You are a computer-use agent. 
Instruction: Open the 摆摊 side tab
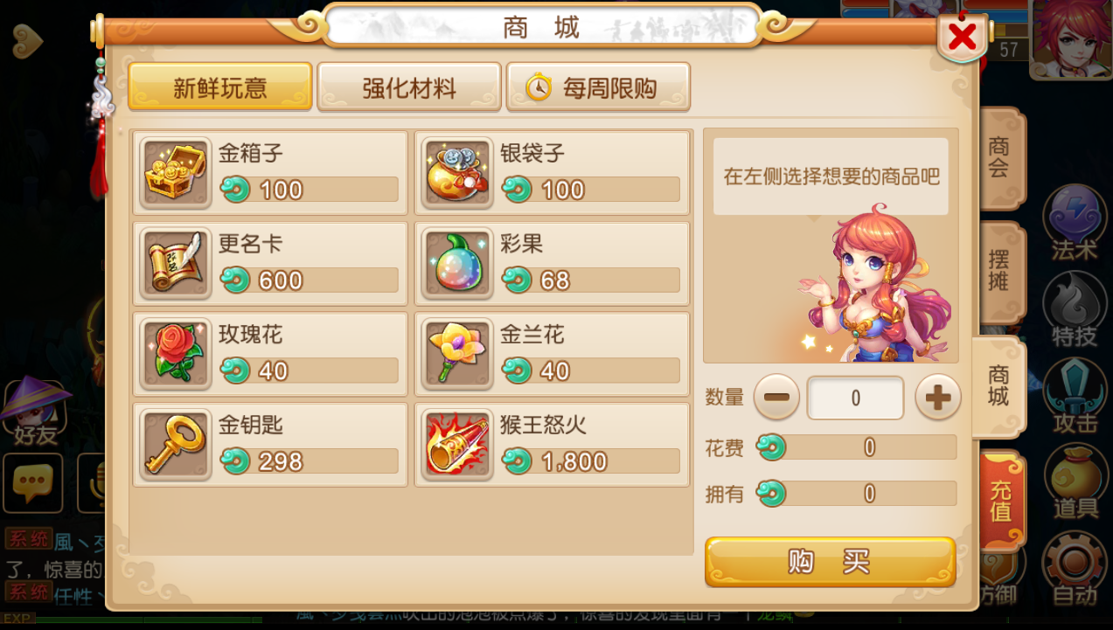(x=999, y=271)
